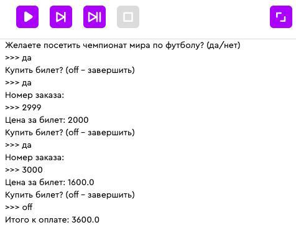Screen dimensions: 296x230
Task: Click the greyed-out stop square button
Action: pyautogui.click(x=128, y=17)
